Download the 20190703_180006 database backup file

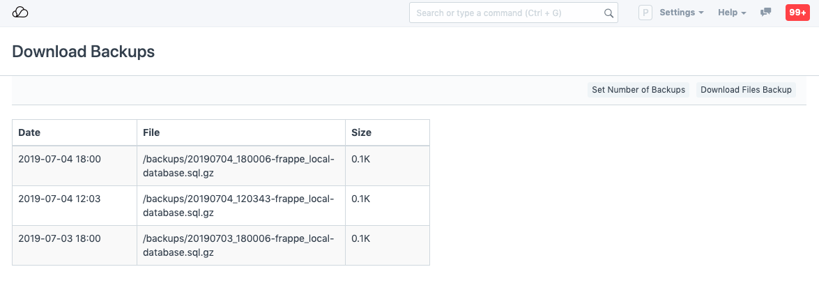238,245
